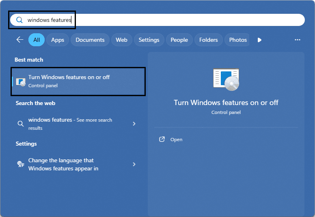Click the Open external link icon
Image resolution: width=315 pixels, height=217 pixels.
click(162, 139)
